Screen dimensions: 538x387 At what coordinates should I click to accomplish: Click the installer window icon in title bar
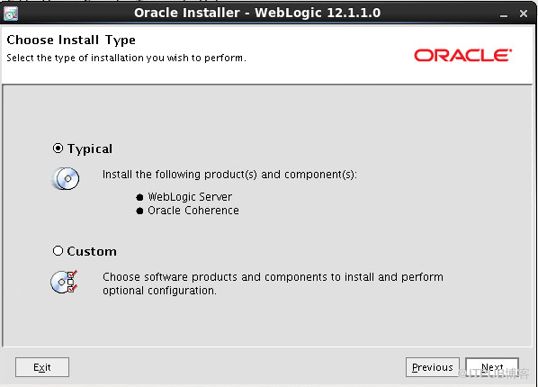pos(11,13)
